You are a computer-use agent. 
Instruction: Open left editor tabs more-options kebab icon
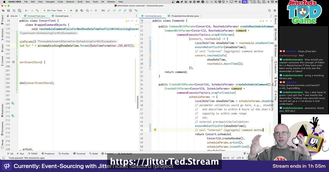[137, 16]
